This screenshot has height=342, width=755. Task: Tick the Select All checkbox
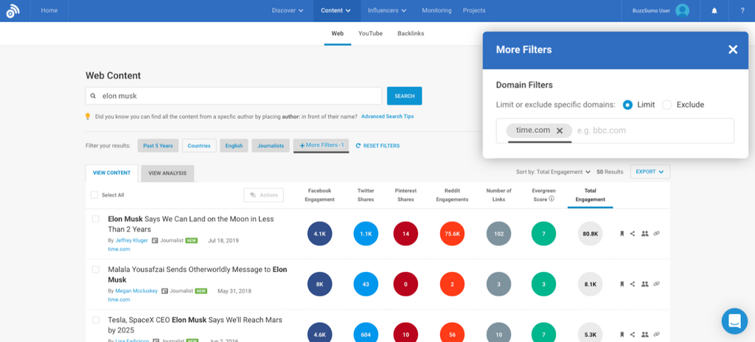click(94, 195)
